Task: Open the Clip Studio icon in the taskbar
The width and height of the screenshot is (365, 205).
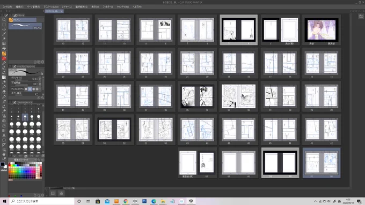Action: [191, 201]
